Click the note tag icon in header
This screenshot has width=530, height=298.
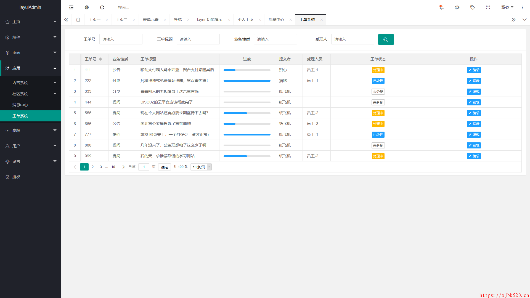tap(473, 7)
